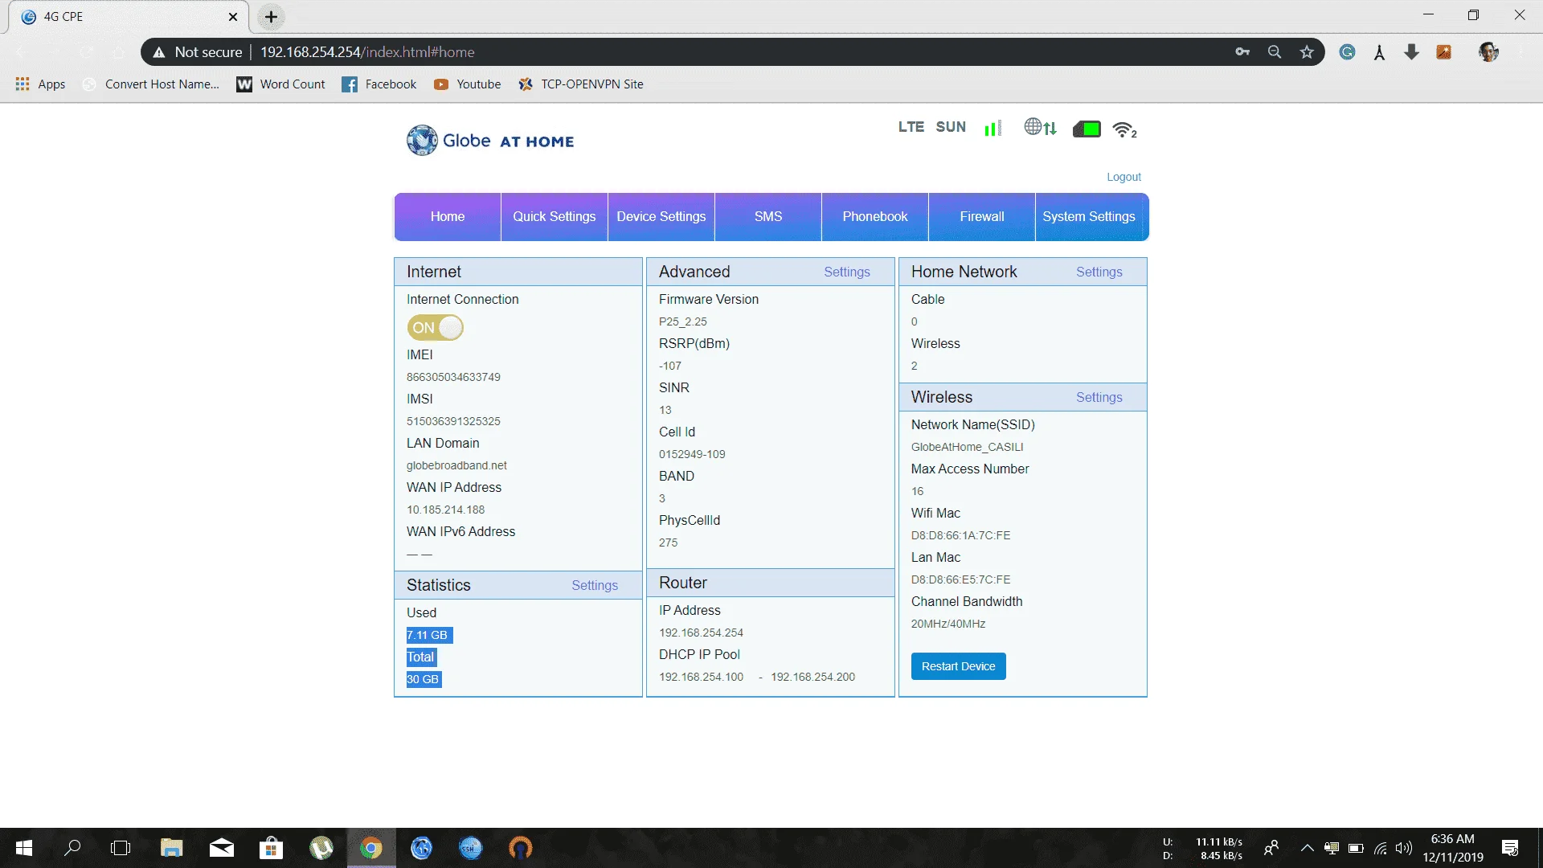This screenshot has height=868, width=1543.
Task: Switch to the SMS tab
Action: point(768,216)
